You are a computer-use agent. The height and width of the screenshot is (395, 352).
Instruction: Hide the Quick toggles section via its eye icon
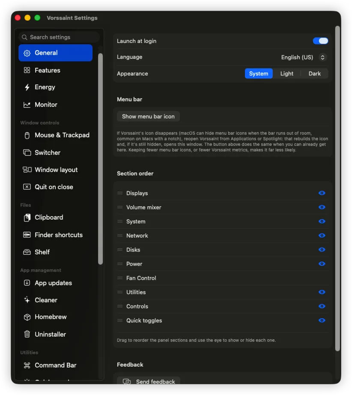(x=322, y=320)
